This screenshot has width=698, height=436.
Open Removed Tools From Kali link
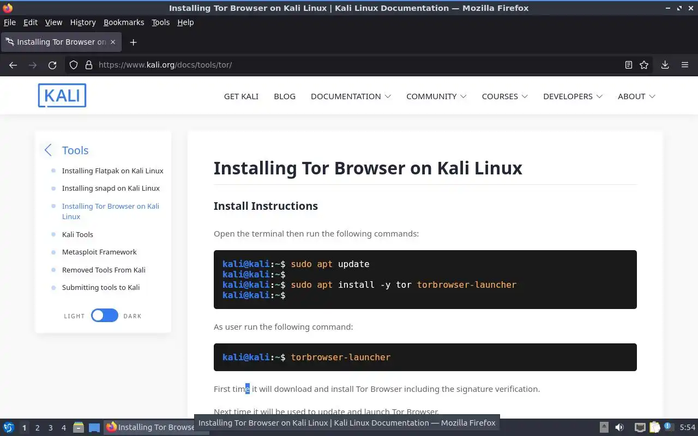point(104,270)
